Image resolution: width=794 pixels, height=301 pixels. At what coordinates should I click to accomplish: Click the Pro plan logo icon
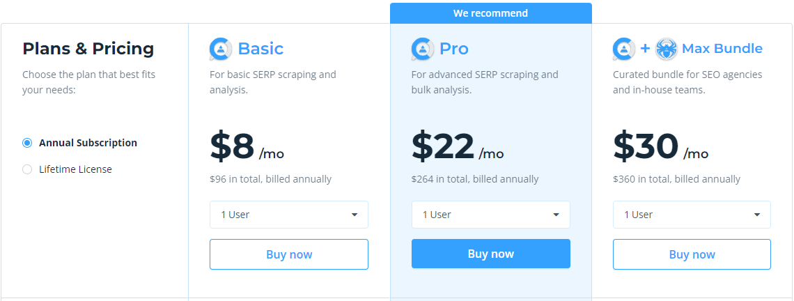pyautogui.click(x=422, y=49)
